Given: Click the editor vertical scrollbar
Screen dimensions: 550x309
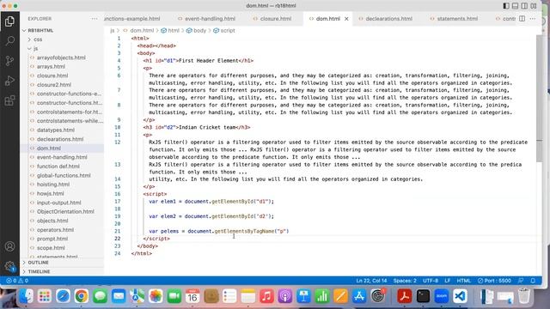Looking at the screenshot, I should [539, 99].
